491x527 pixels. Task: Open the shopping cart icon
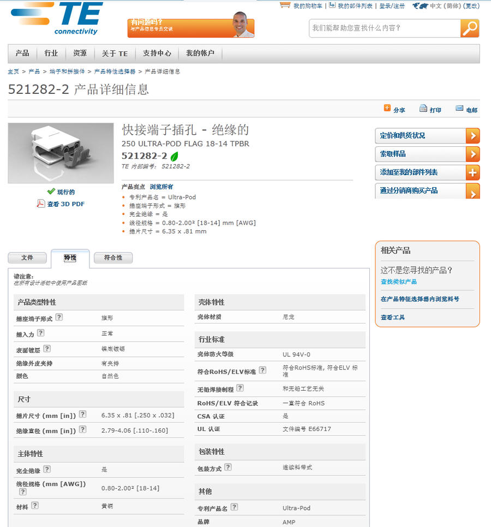pyautogui.click(x=285, y=5)
